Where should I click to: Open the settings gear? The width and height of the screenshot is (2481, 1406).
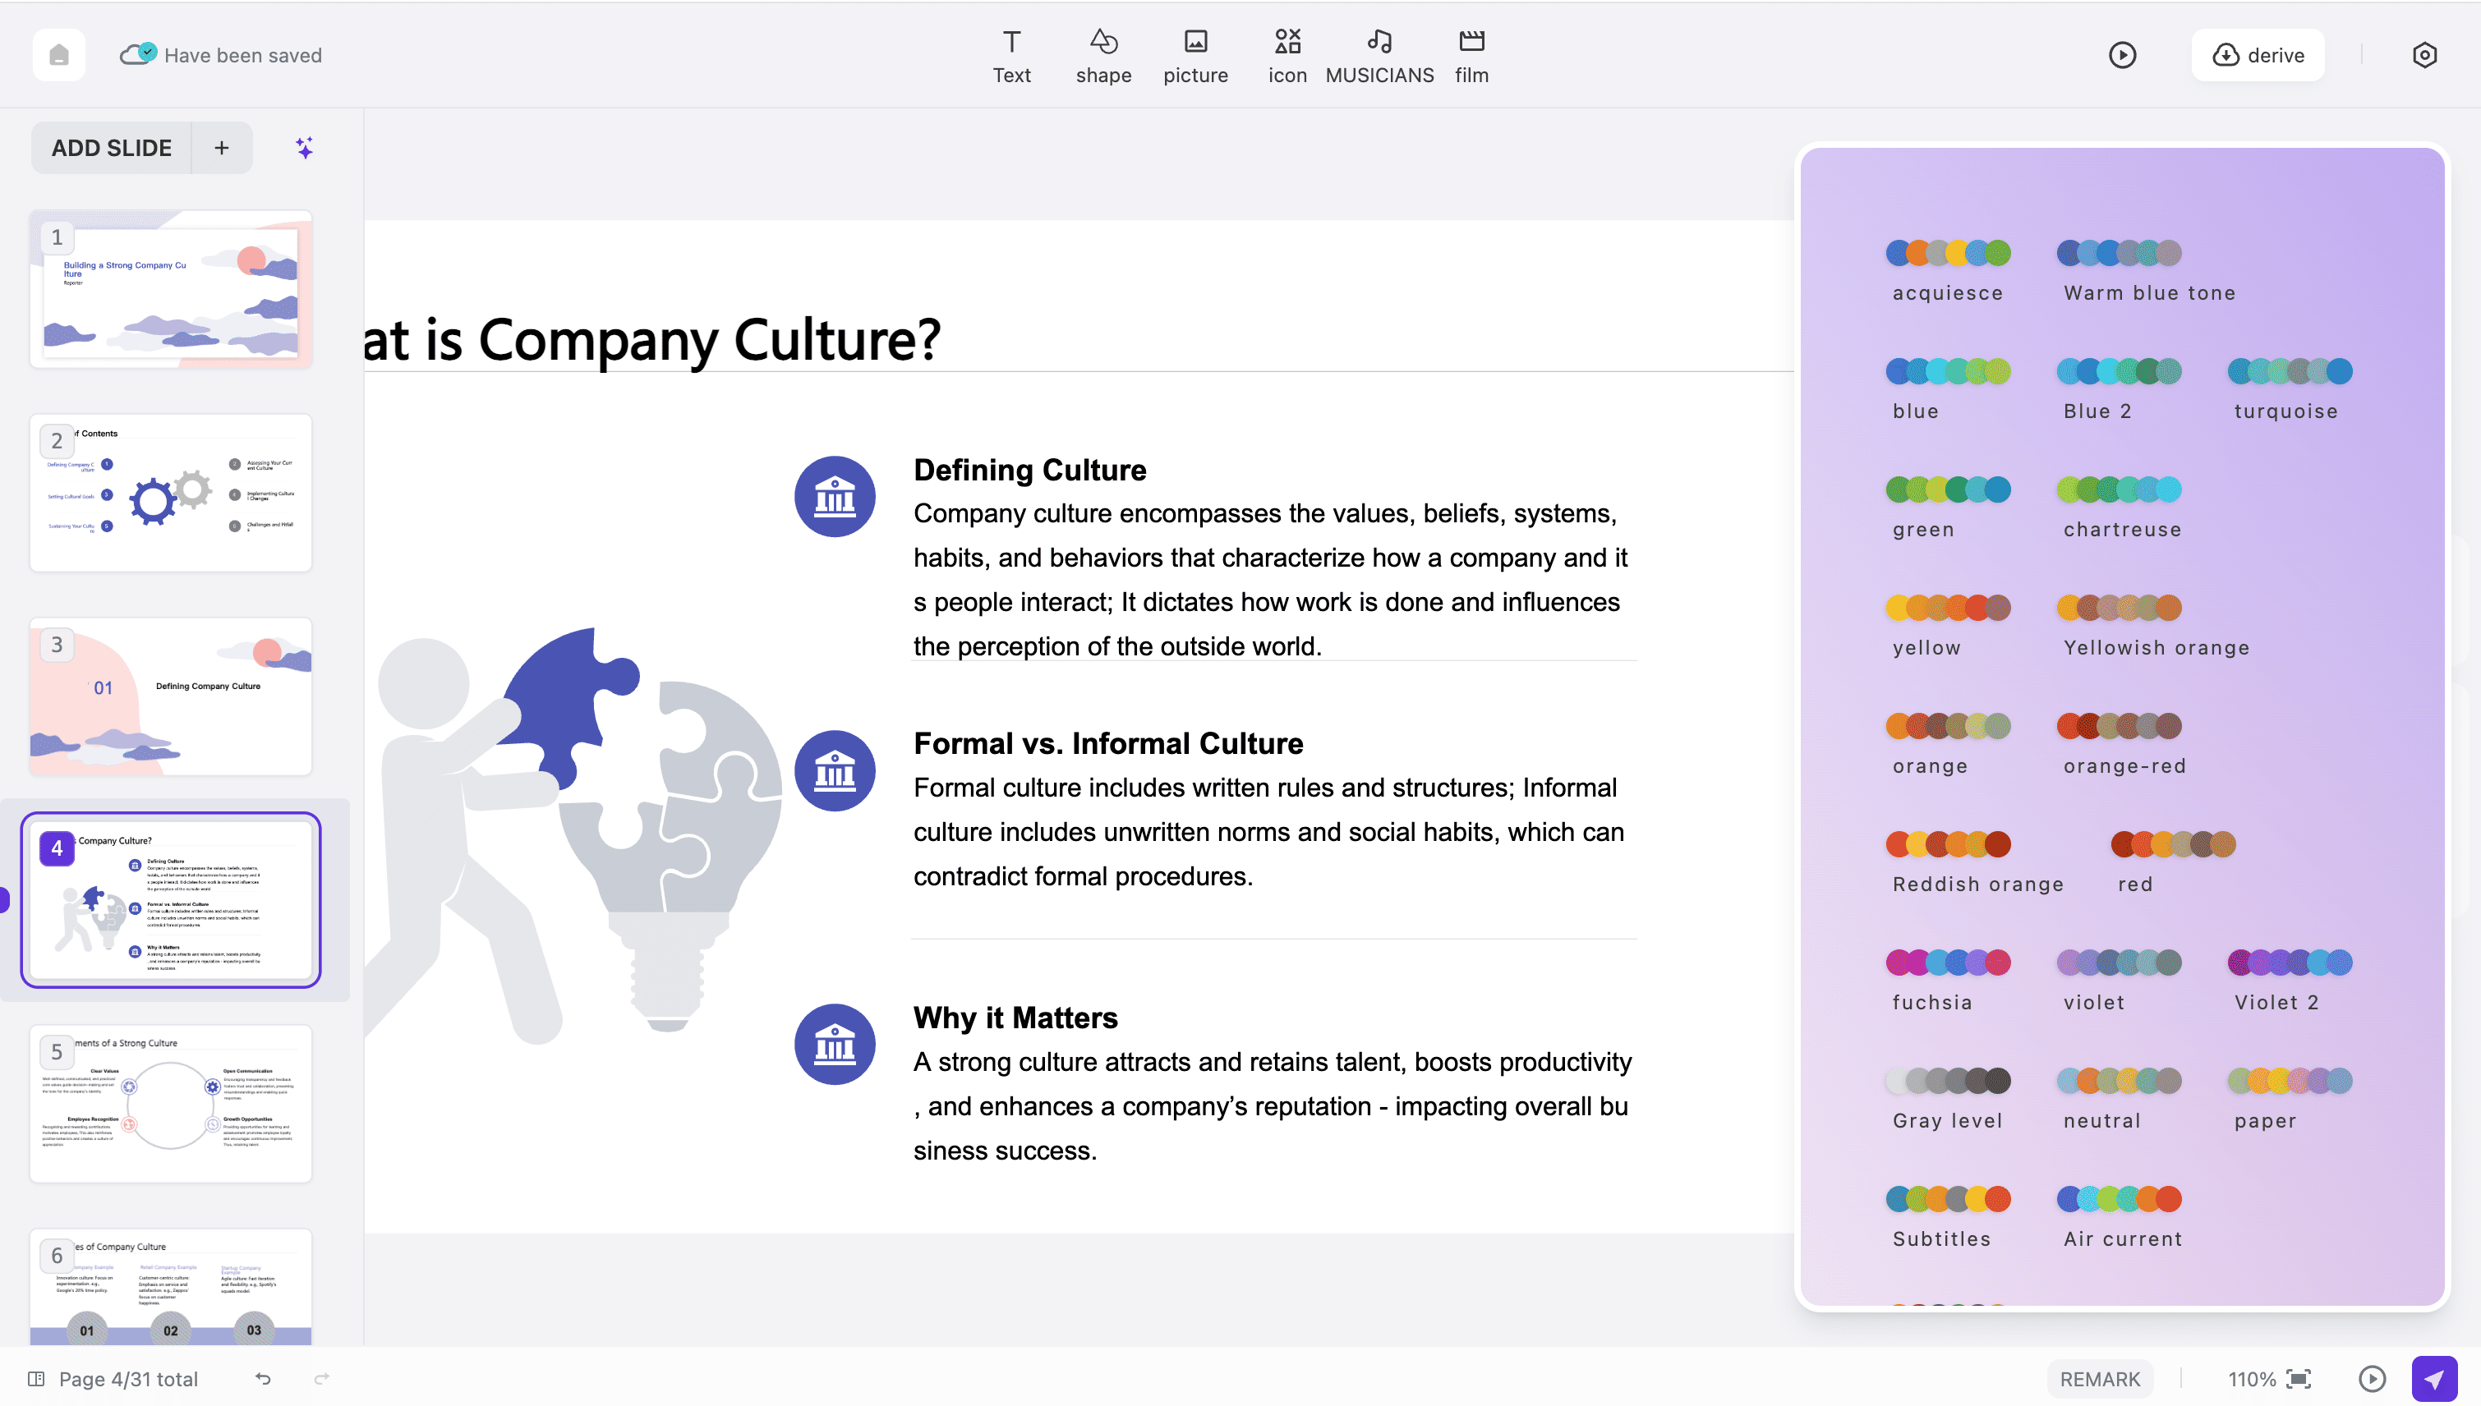click(x=2425, y=55)
